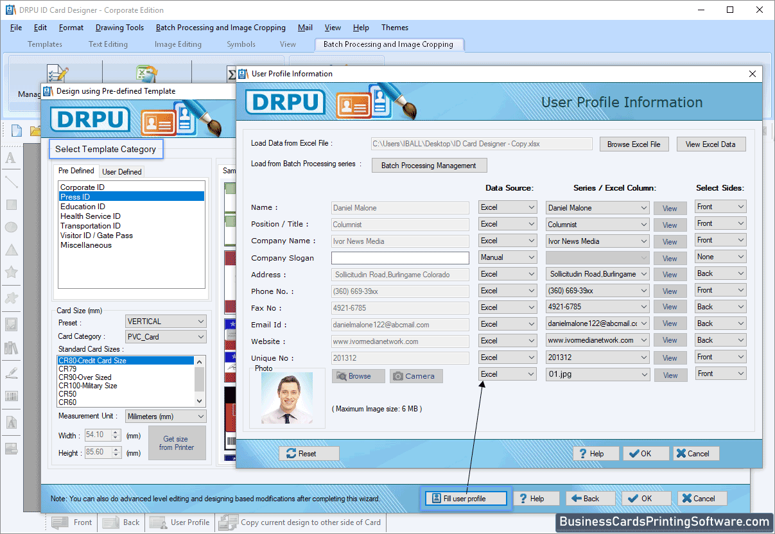The image size is (775, 534).
Task: Click the Width stepper field
Action: tap(103, 435)
